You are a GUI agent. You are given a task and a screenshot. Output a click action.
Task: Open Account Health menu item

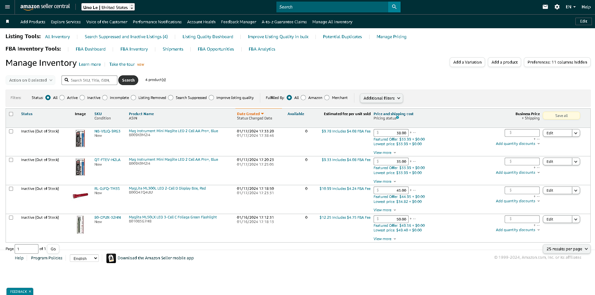(x=201, y=22)
